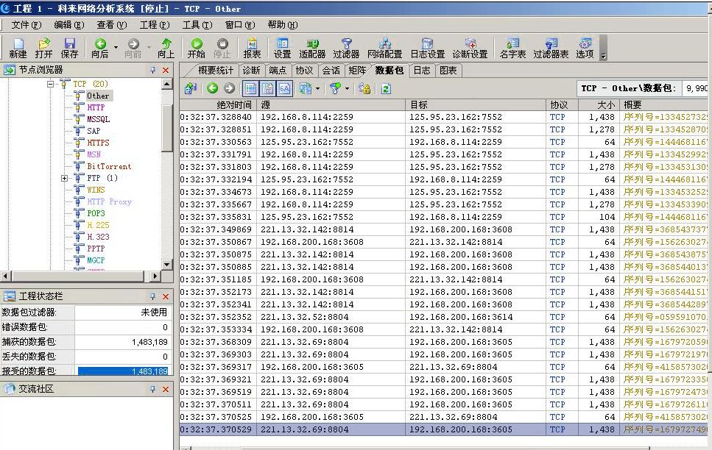Collapse the TCP (20) tree node
Viewport: 712px width, 450px height.
[52, 84]
